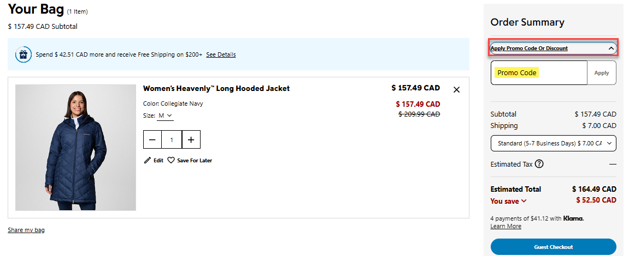Open the jacket product thumbnail image
Image resolution: width=629 pixels, height=256 pixels.
click(75, 148)
